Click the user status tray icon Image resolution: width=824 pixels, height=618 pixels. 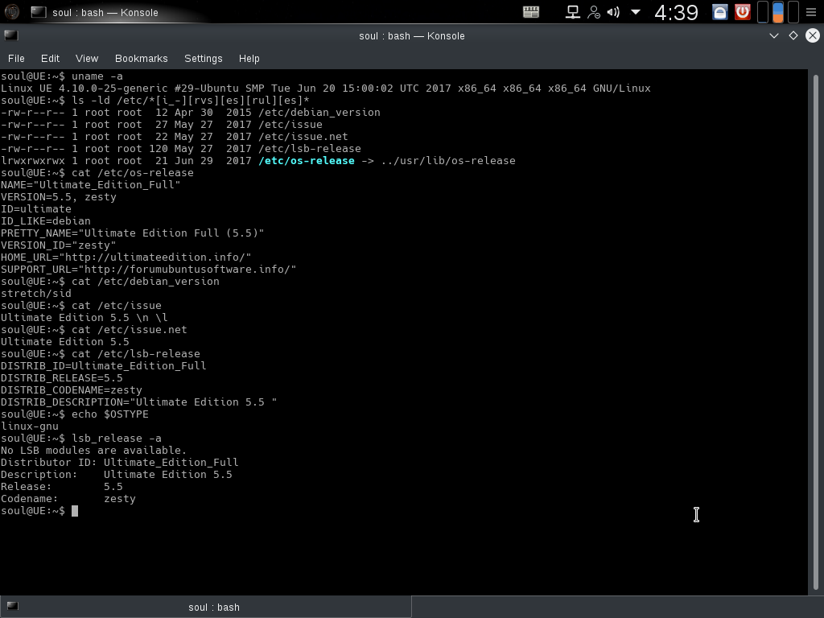point(594,11)
